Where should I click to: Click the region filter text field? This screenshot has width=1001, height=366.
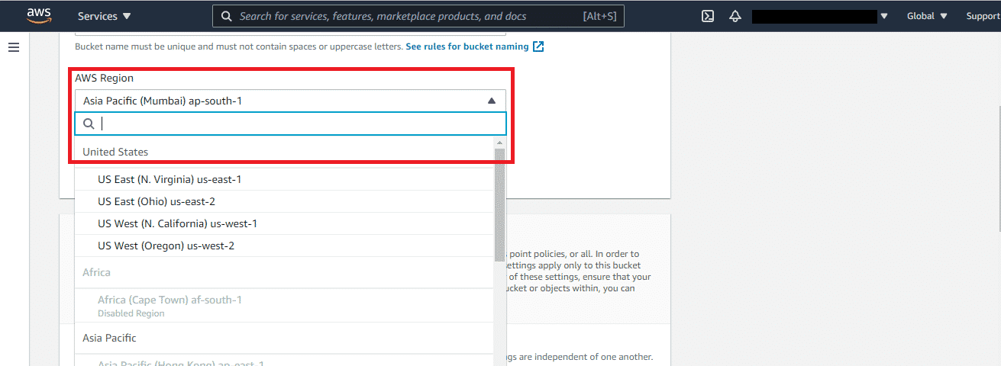298,124
